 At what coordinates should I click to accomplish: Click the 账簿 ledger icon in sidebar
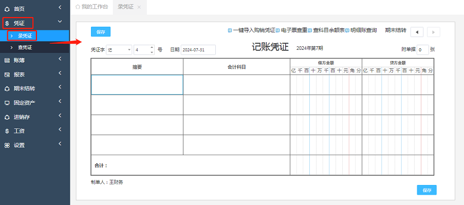pos(7,60)
